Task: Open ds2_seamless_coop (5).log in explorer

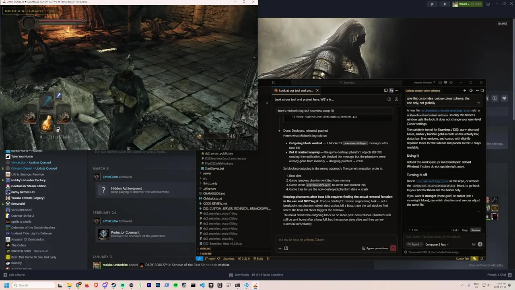Action: click(220, 234)
